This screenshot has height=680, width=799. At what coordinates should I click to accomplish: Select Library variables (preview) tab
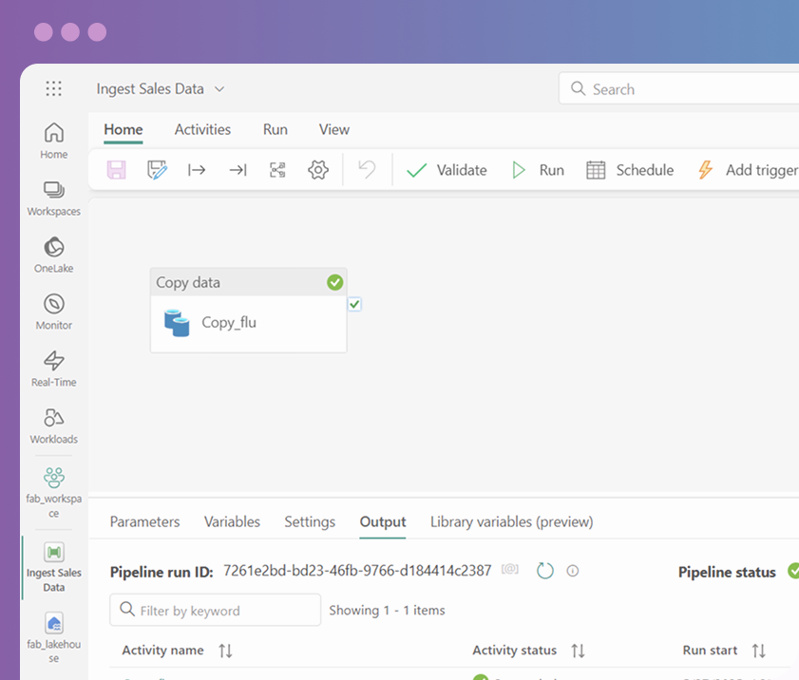511,521
